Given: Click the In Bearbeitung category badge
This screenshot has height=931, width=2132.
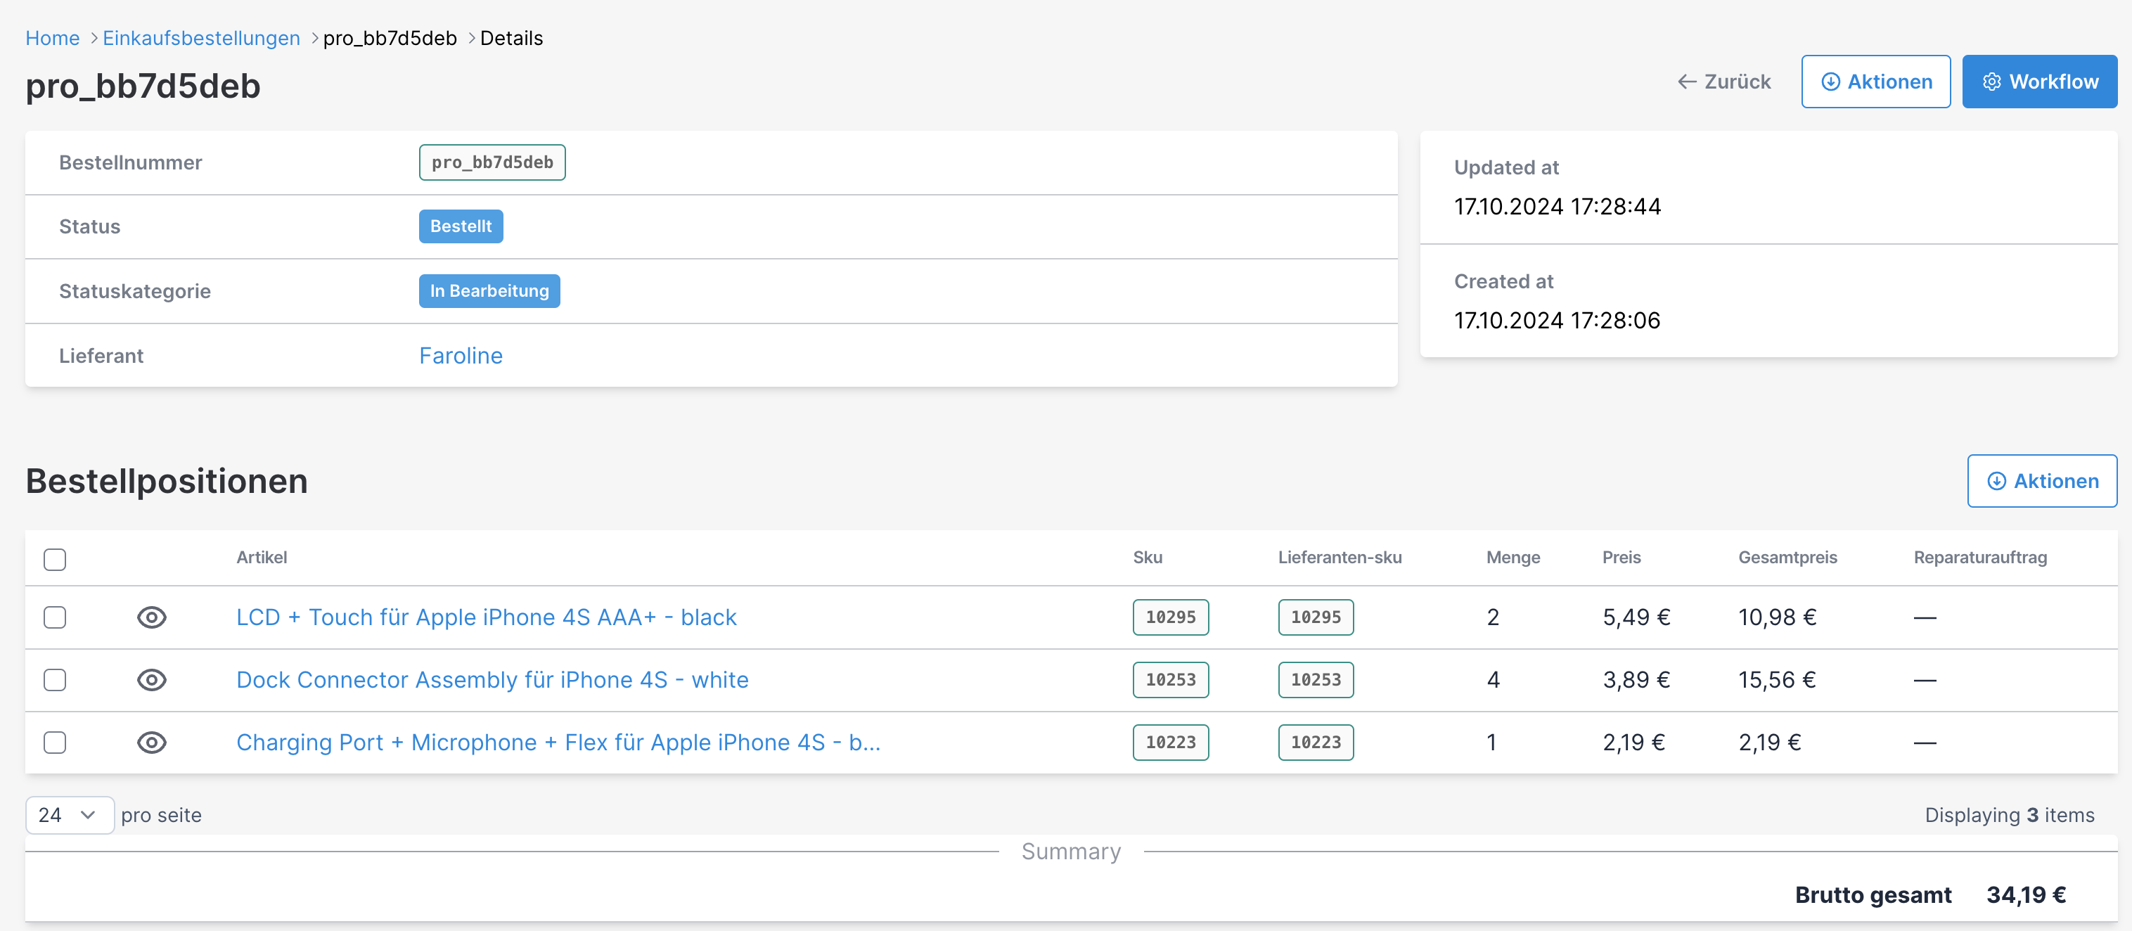Looking at the screenshot, I should tap(488, 290).
